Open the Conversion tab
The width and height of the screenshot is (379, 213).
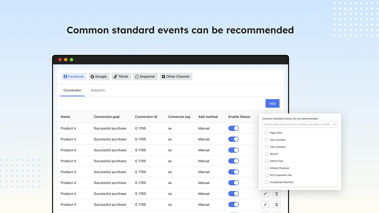pyautogui.click(x=72, y=90)
